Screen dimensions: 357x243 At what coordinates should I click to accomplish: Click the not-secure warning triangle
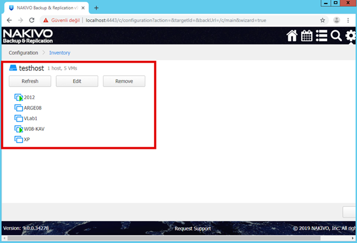[x=46, y=20]
